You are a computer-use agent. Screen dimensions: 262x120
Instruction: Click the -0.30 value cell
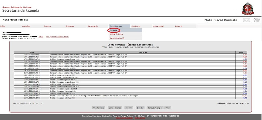[241, 55]
